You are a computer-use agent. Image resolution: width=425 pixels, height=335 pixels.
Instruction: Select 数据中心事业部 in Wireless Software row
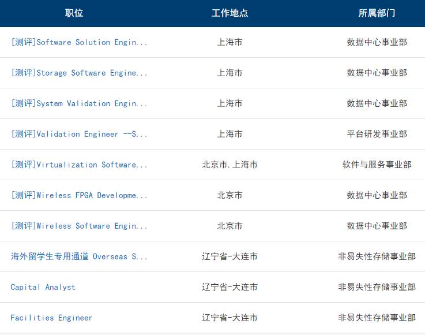pos(377,226)
